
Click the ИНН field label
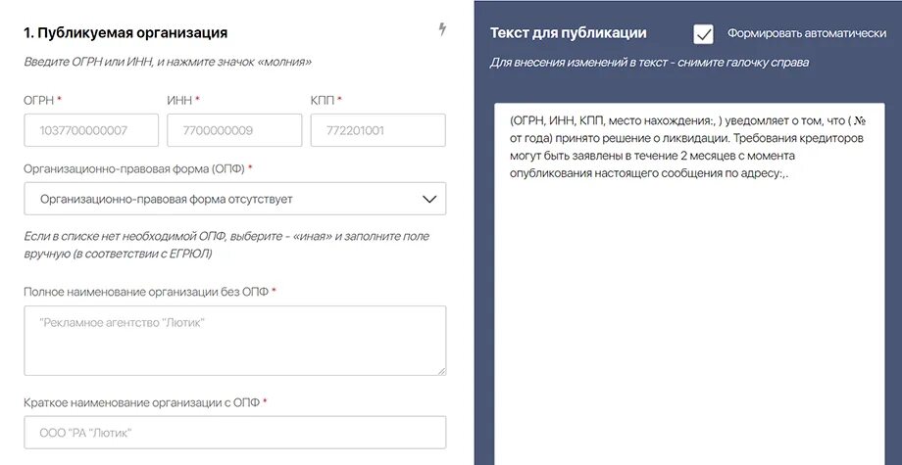[x=183, y=100]
